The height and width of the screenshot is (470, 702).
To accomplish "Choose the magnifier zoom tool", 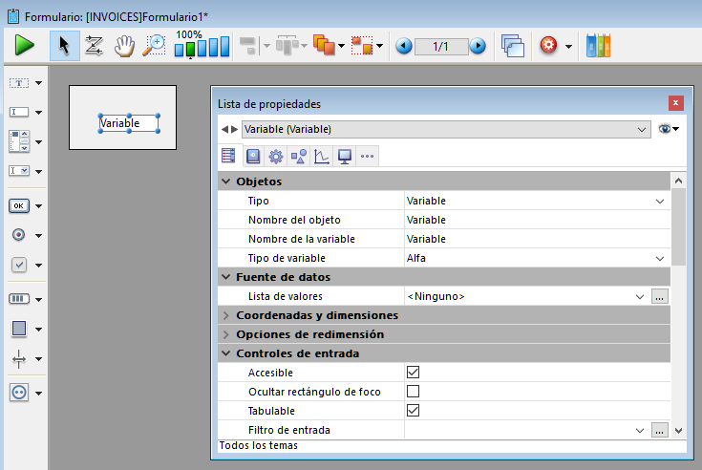I will coord(154,45).
